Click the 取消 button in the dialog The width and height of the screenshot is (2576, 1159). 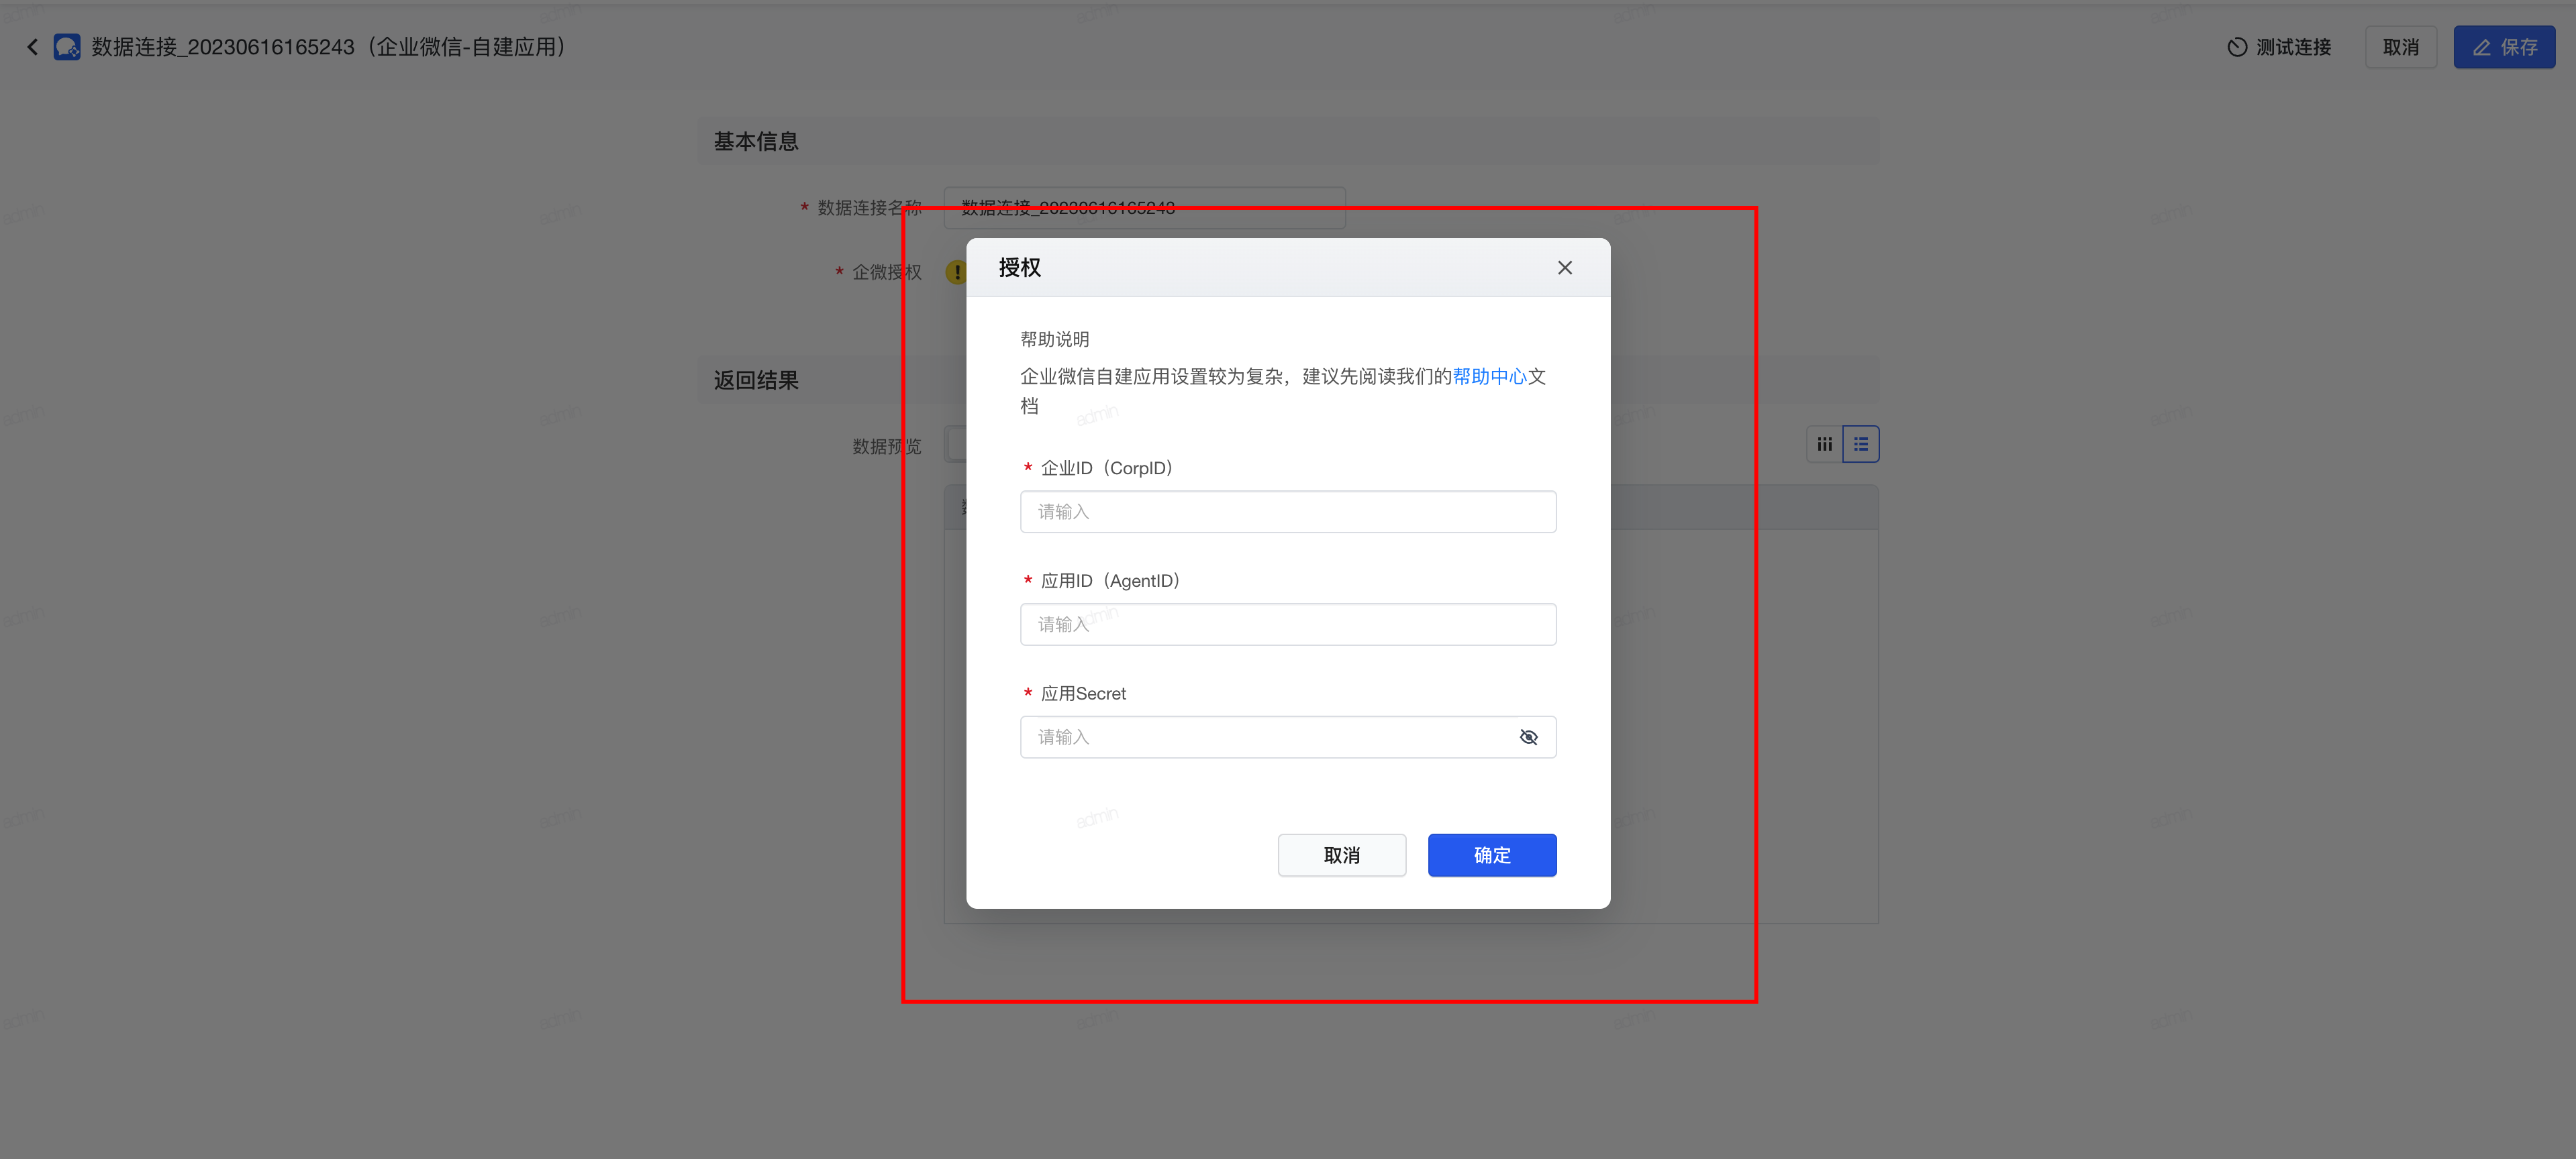click(x=1342, y=855)
